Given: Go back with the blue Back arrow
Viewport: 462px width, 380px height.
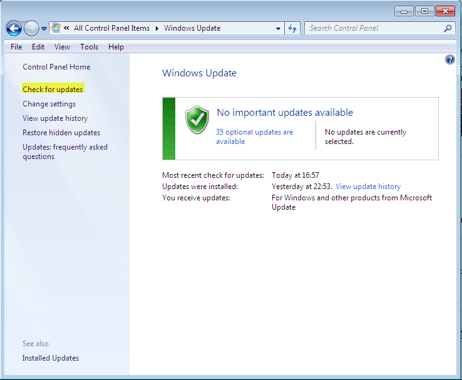Looking at the screenshot, I should tap(14, 29).
